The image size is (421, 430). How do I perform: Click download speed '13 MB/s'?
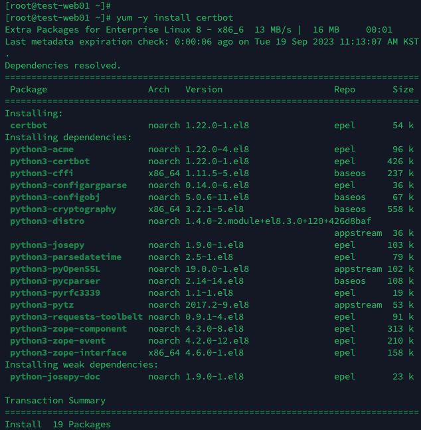(273, 30)
